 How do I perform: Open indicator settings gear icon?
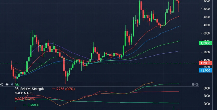pos(7,84)
